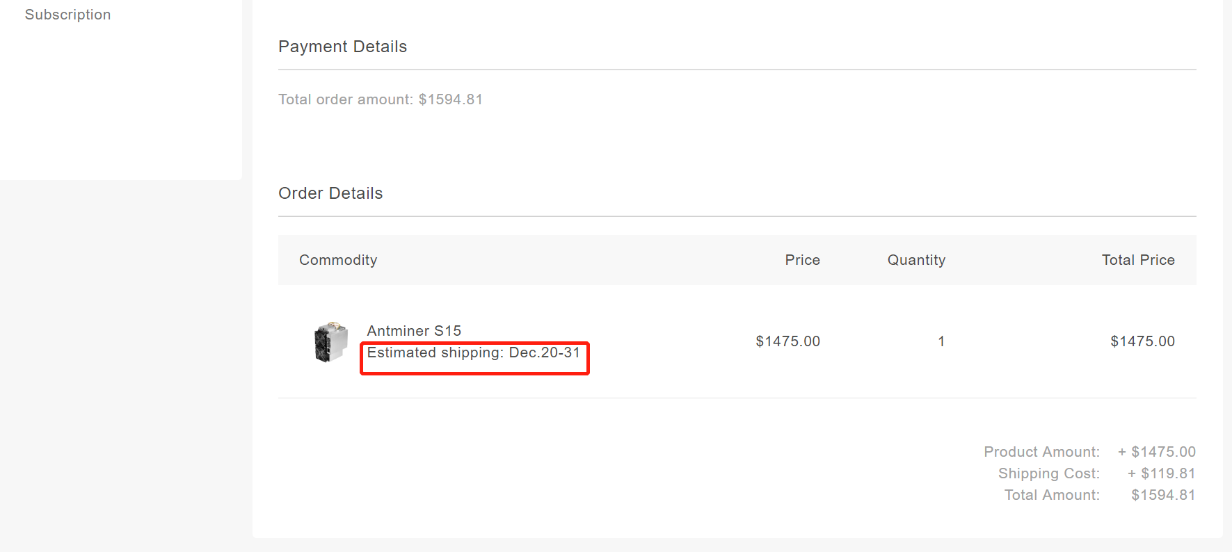Click the Price column header
This screenshot has width=1232, height=552.
coord(803,260)
